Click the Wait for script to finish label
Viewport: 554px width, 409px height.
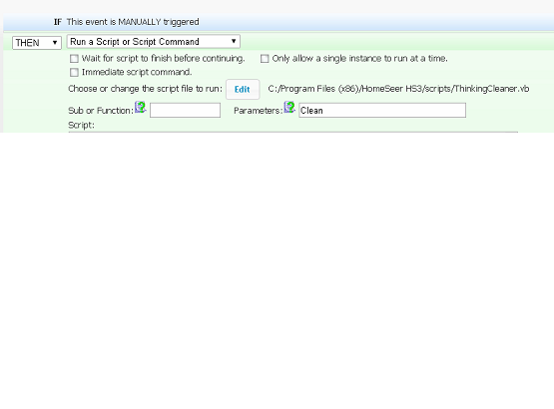pos(164,58)
